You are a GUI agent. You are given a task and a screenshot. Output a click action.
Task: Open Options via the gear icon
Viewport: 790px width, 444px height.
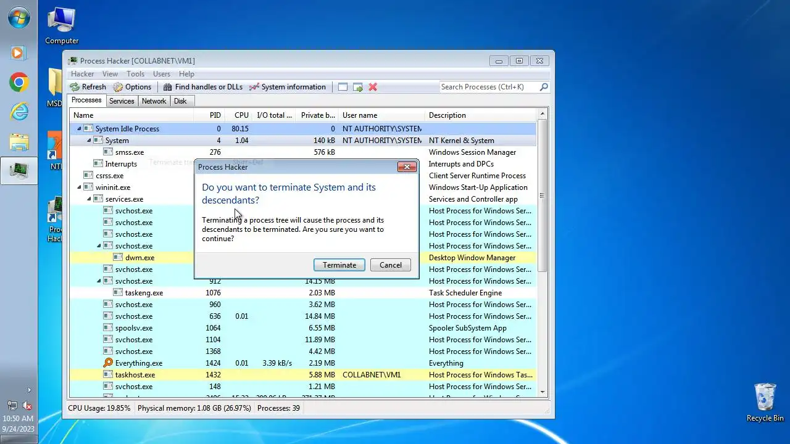118,87
